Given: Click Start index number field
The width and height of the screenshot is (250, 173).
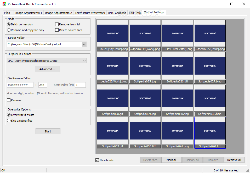Looking at the screenshot, I should [80, 85].
